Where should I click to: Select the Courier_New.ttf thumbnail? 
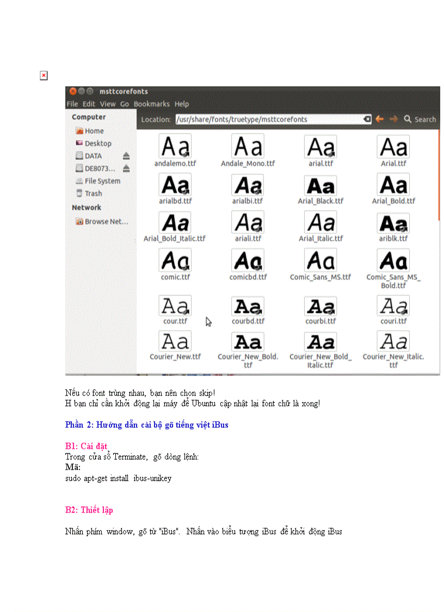pyautogui.click(x=175, y=342)
